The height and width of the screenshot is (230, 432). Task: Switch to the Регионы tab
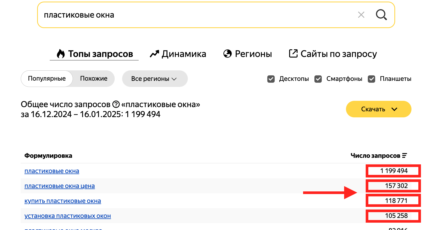tap(248, 54)
